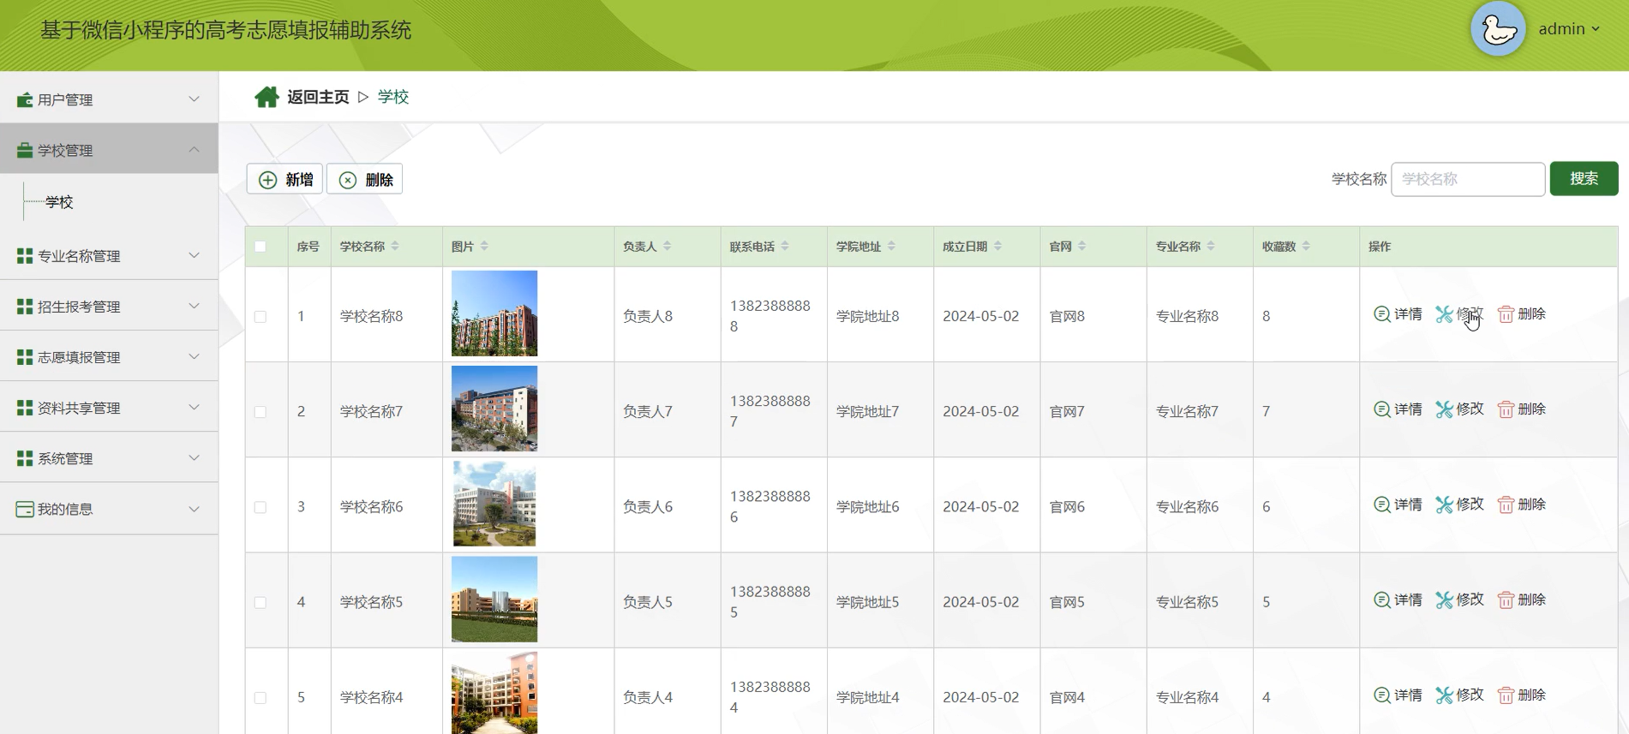Expand the 系统管理 chevron
Screen dimensions: 1629x734
(194, 457)
